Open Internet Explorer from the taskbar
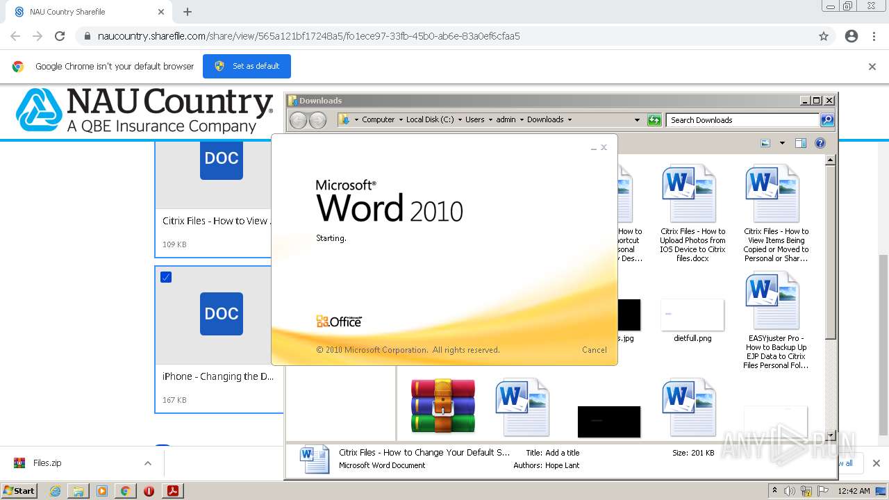Screen dimensions: 889x500 coord(55,491)
